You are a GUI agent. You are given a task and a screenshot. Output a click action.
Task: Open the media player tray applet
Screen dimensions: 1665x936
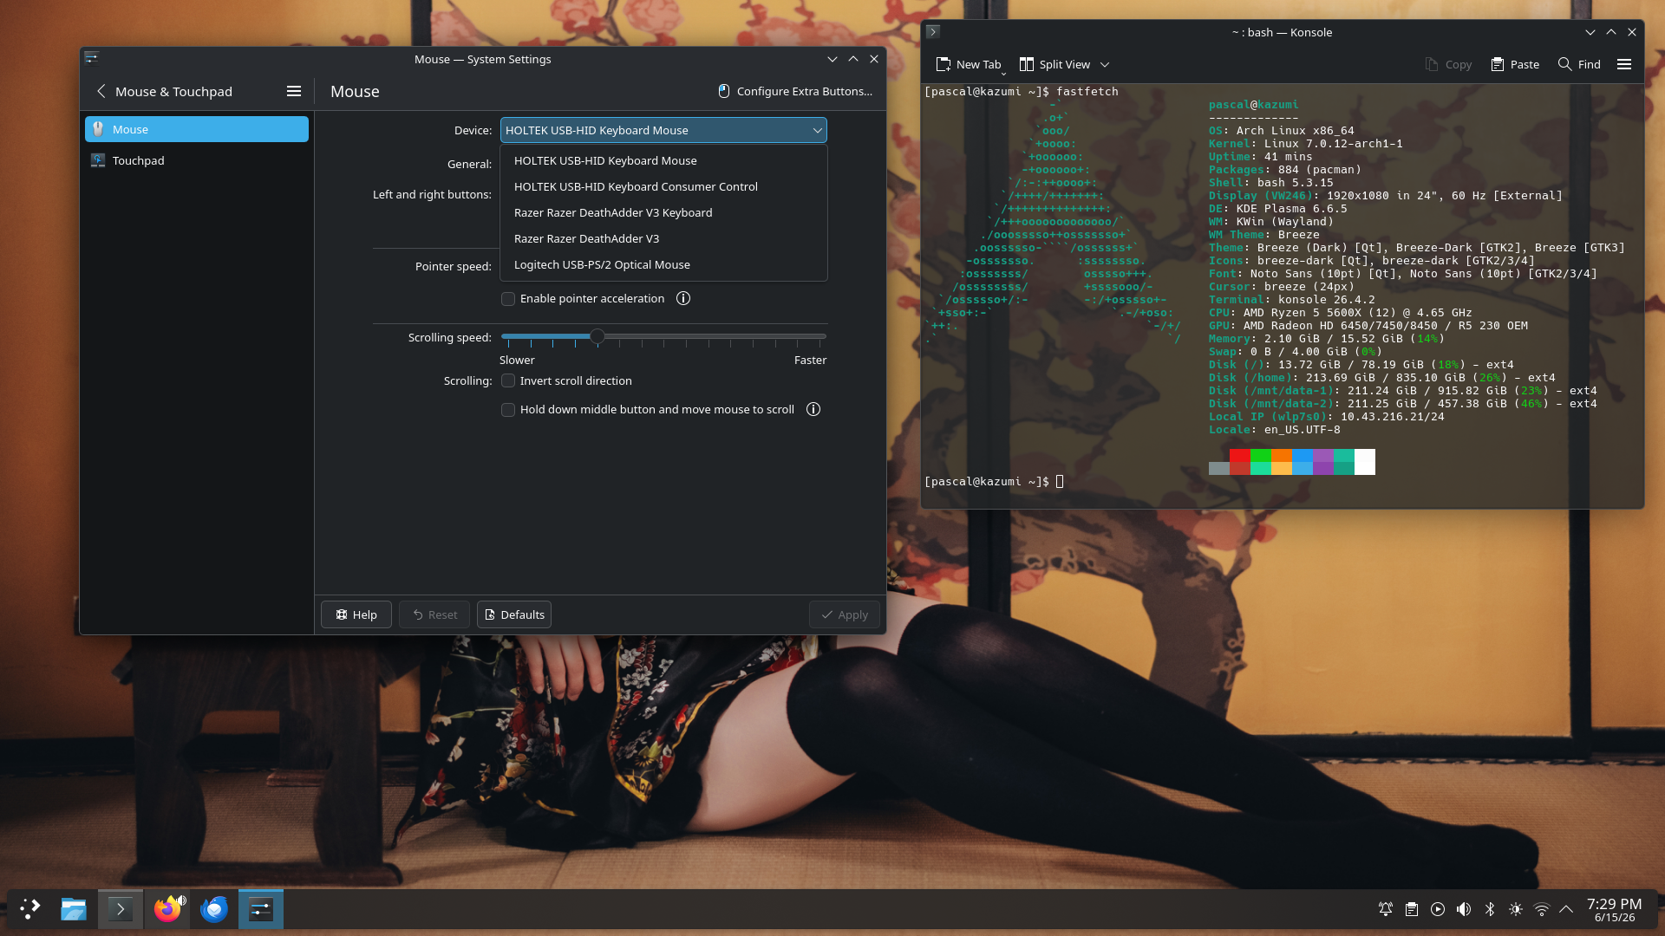tap(1438, 909)
